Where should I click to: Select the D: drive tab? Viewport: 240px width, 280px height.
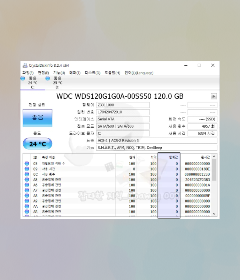(58, 83)
